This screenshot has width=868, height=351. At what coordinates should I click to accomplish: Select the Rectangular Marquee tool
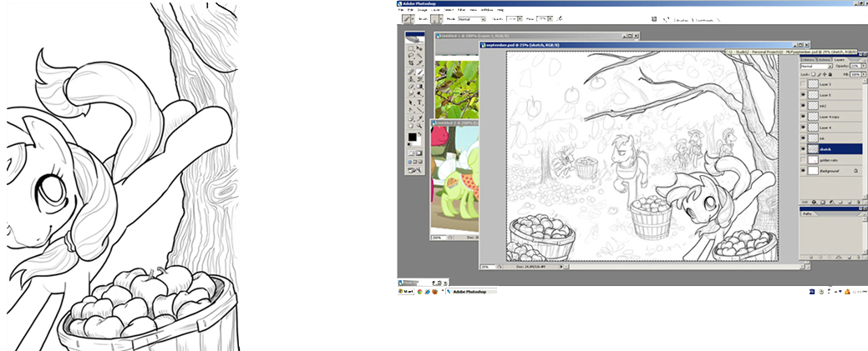point(411,48)
